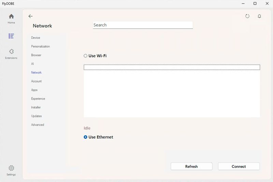This screenshot has width=273, height=182.
Task: Click the Refresh button
Action: click(x=191, y=166)
